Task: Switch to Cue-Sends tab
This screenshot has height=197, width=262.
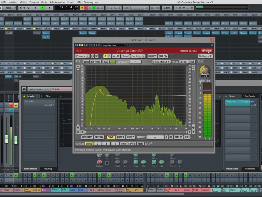Action: [249, 96]
